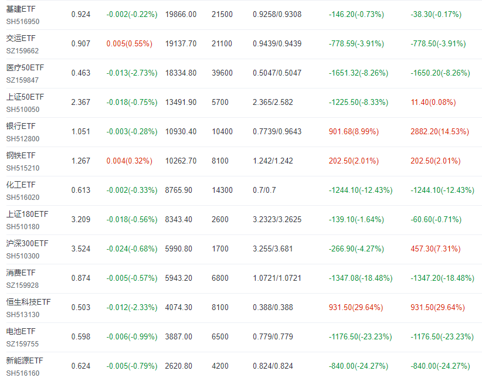Click the cost value 1.242/1.242
Screen dimensions: 482x381
pos(273,161)
